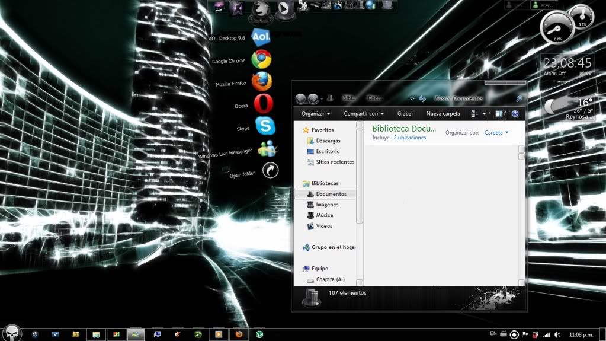606x341 pixels.
Task: Select Grupo en el hogar
Action: point(329,247)
